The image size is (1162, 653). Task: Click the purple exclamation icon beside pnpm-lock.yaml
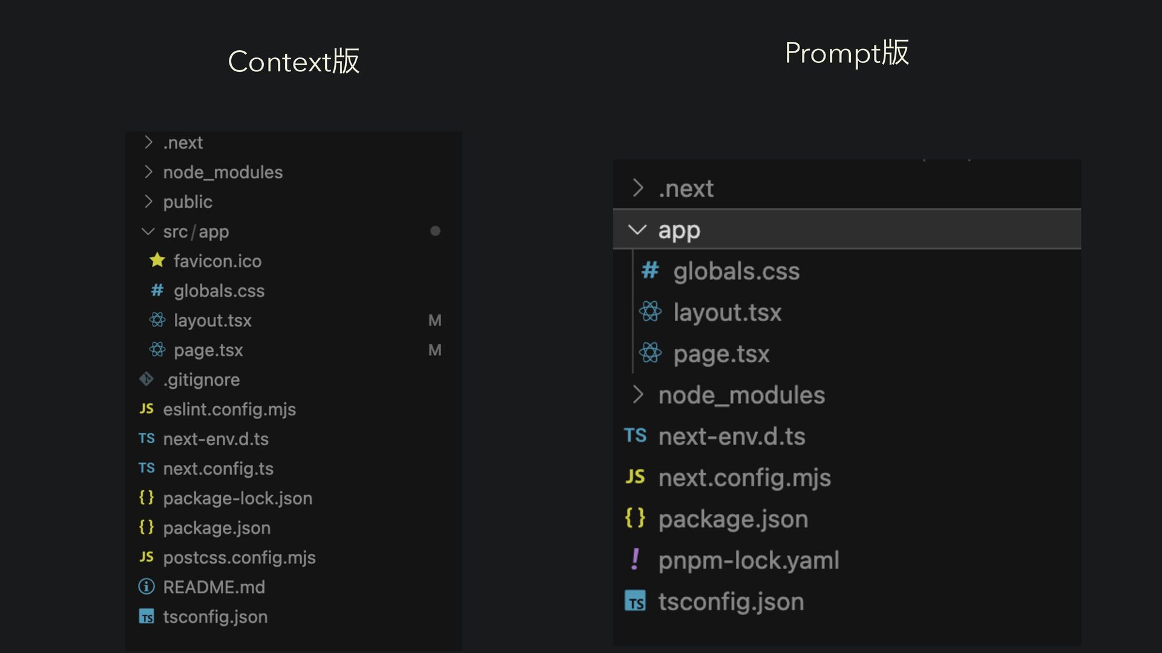635,560
